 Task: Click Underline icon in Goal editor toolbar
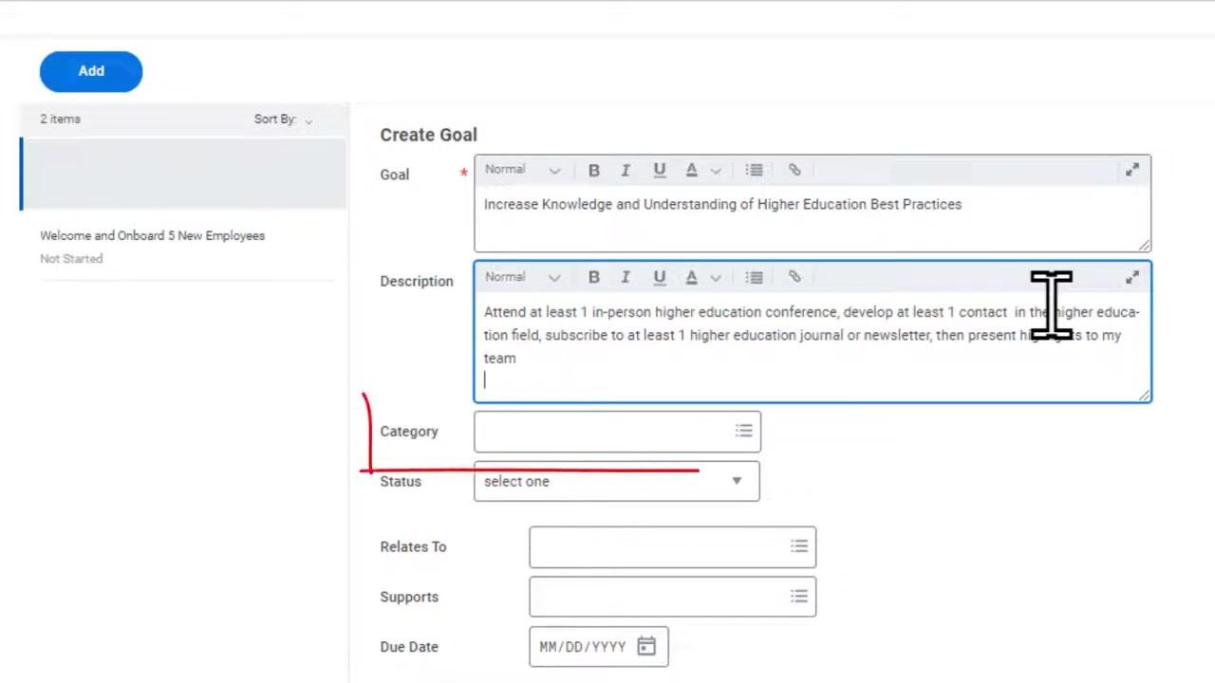(x=659, y=171)
